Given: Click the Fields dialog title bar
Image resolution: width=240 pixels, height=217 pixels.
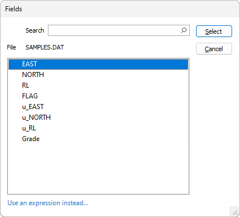Looking at the screenshot, I should tap(120, 9).
